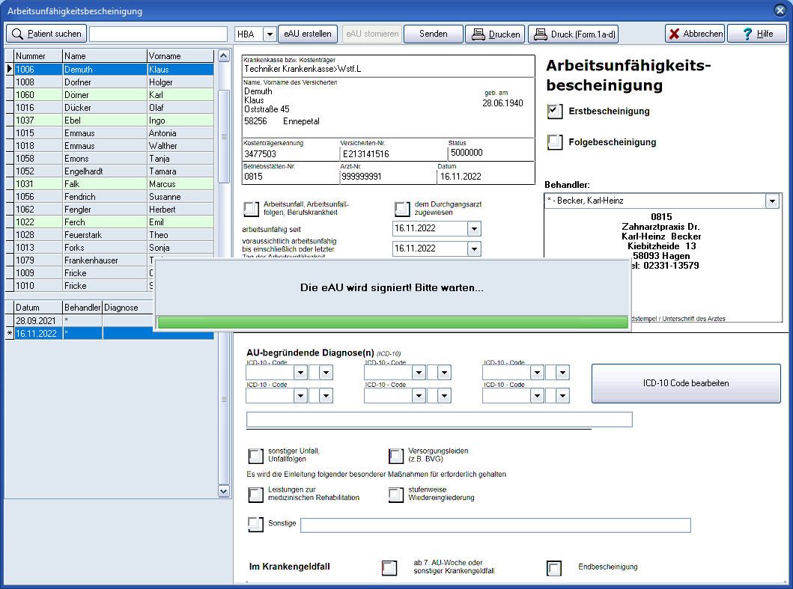Click the wide diagnosis text field
This screenshot has width=793, height=589.
coord(439,420)
